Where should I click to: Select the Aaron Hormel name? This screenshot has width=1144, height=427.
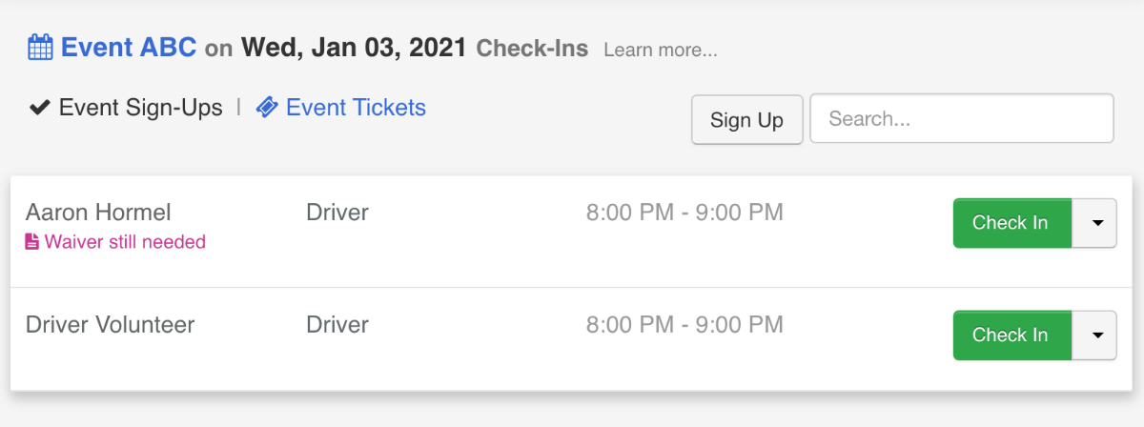(98, 212)
